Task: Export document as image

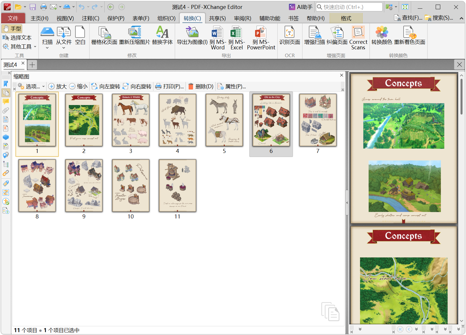Action: [192, 35]
